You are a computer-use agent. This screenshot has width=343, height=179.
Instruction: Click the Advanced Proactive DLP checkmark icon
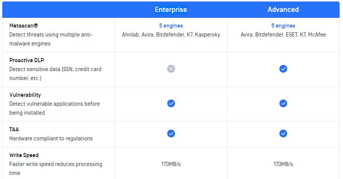click(283, 69)
